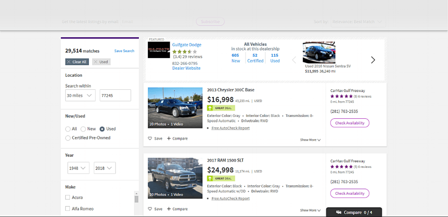This screenshot has width=448, height=217.
Task: View 52 Certified vehicles at dealership
Action: [x=255, y=58]
